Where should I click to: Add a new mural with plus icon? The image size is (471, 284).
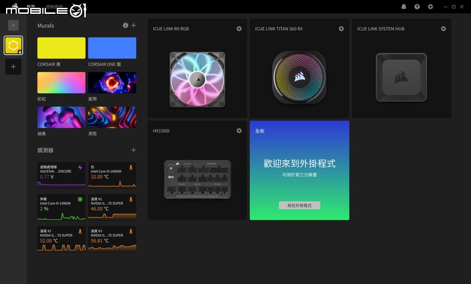133,25
